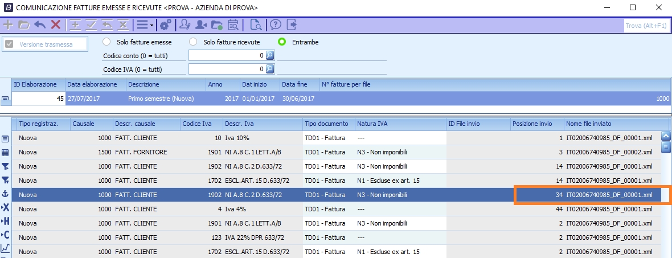Click the grid scrollbar up arrow
Image resolution: width=672 pixels, height=258 pixels.
tap(666, 136)
